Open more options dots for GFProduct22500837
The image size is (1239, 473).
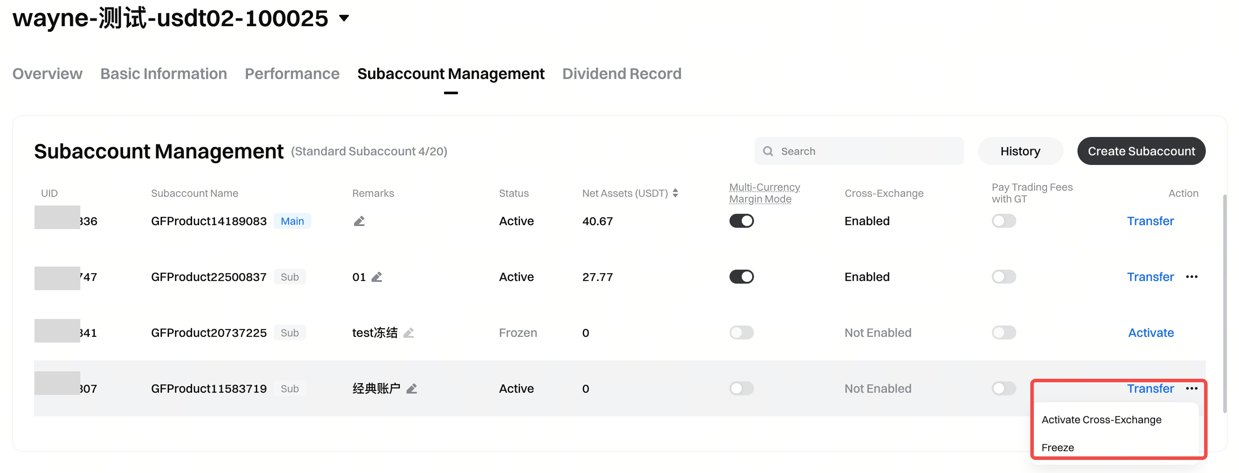pos(1191,277)
